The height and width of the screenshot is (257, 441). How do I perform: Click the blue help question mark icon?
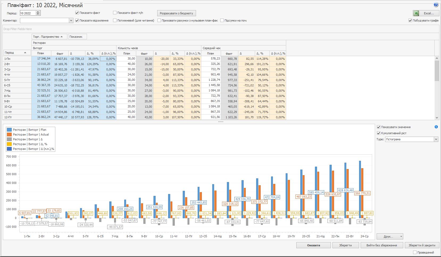(x=436, y=5)
